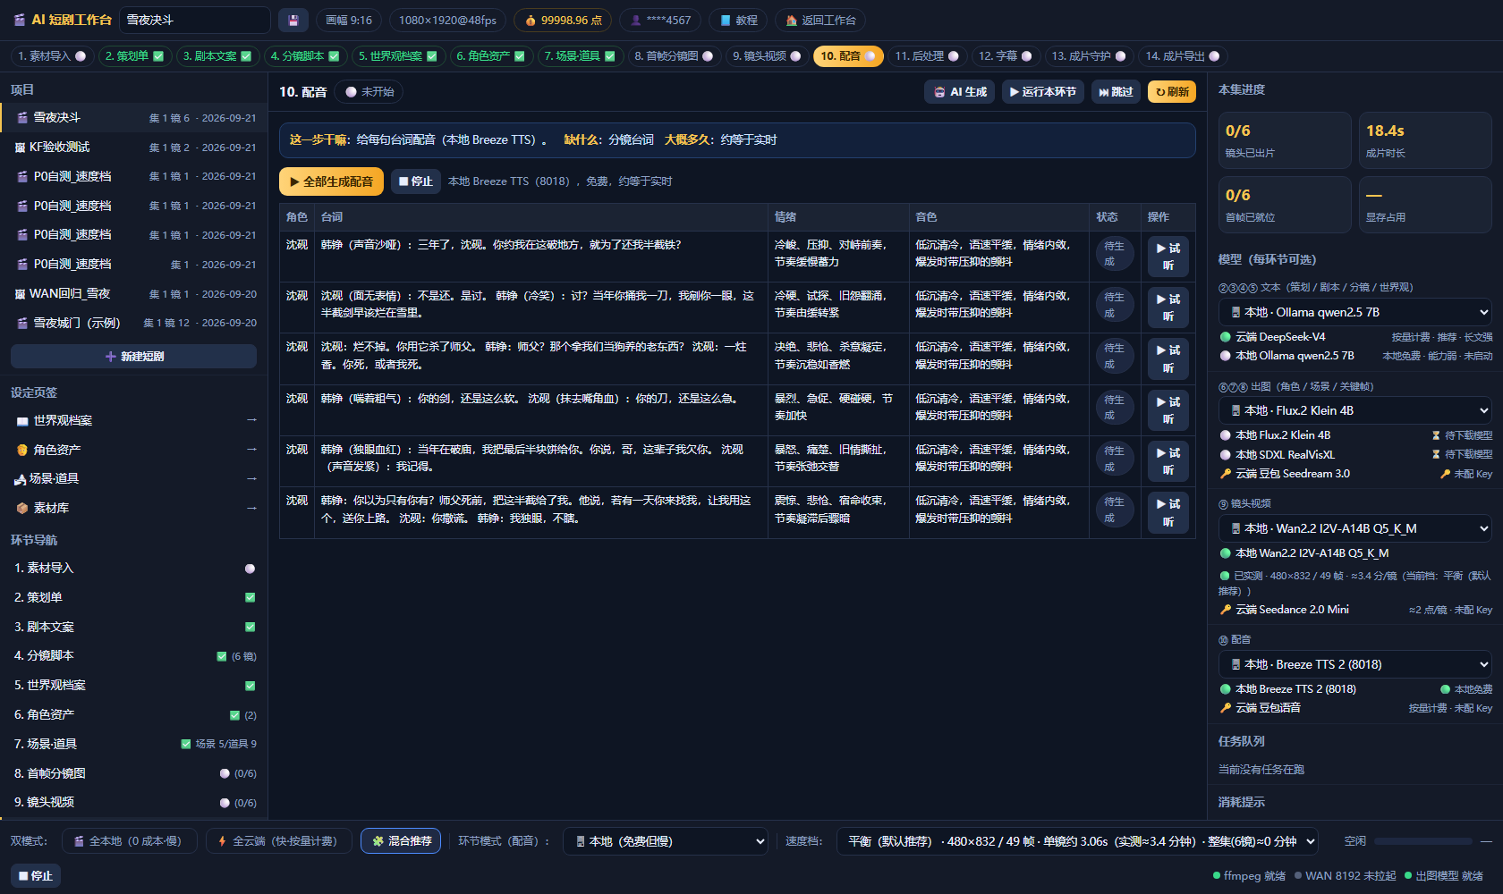The height and width of the screenshot is (894, 1503).
Task: Click 跳过 skip button
Action: tap(1116, 91)
